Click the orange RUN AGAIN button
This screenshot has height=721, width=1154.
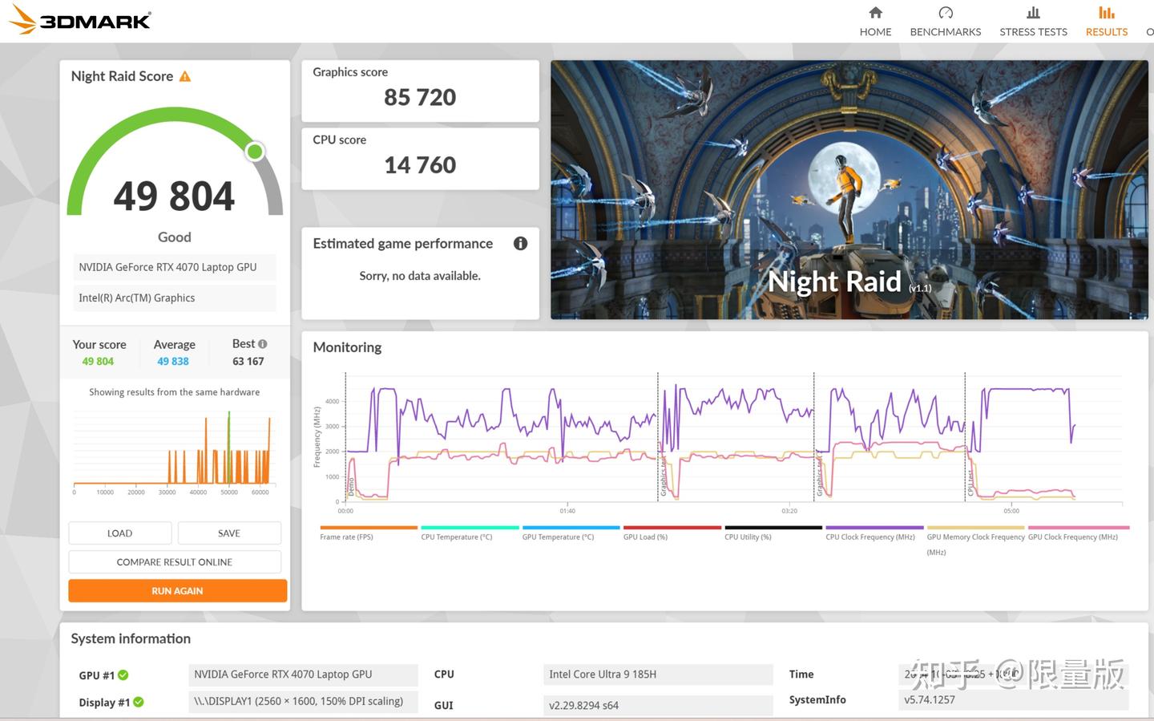pos(178,591)
